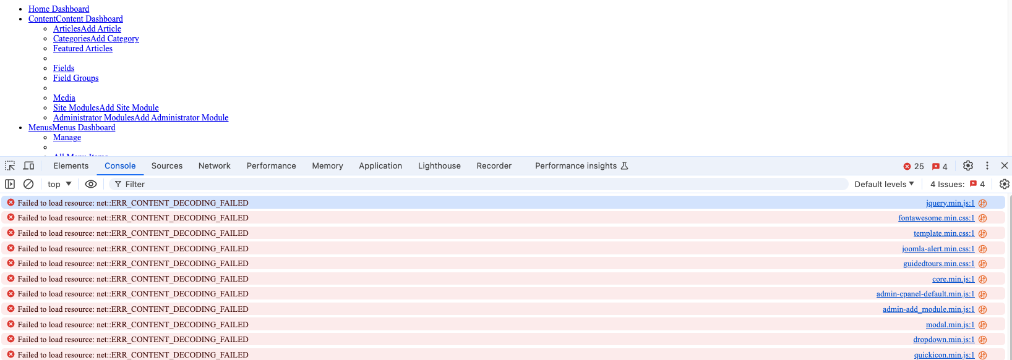Switch to the Memory tab
This screenshot has width=1012, height=360.
(x=328, y=165)
